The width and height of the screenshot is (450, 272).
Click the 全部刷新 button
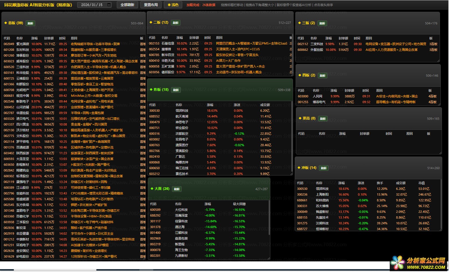point(127,5)
